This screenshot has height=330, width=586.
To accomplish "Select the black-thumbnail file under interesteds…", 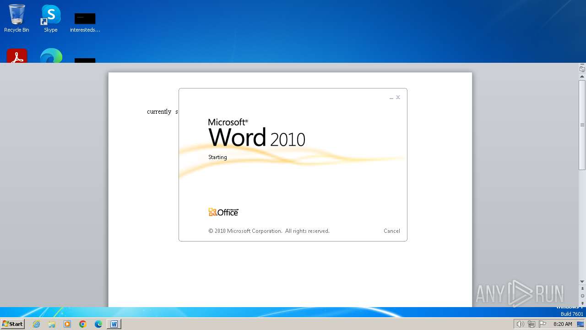I will (x=85, y=60).
